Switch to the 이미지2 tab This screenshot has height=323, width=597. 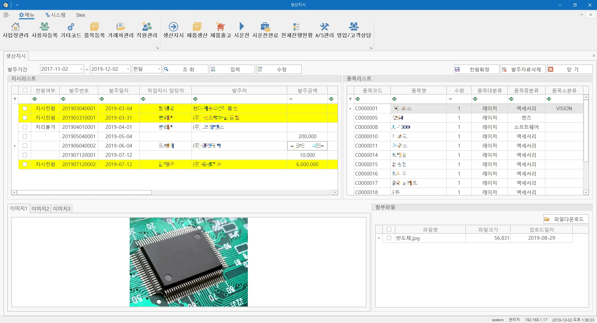40,208
